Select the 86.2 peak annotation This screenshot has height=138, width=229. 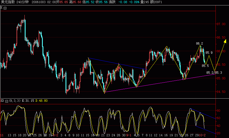[199, 43]
